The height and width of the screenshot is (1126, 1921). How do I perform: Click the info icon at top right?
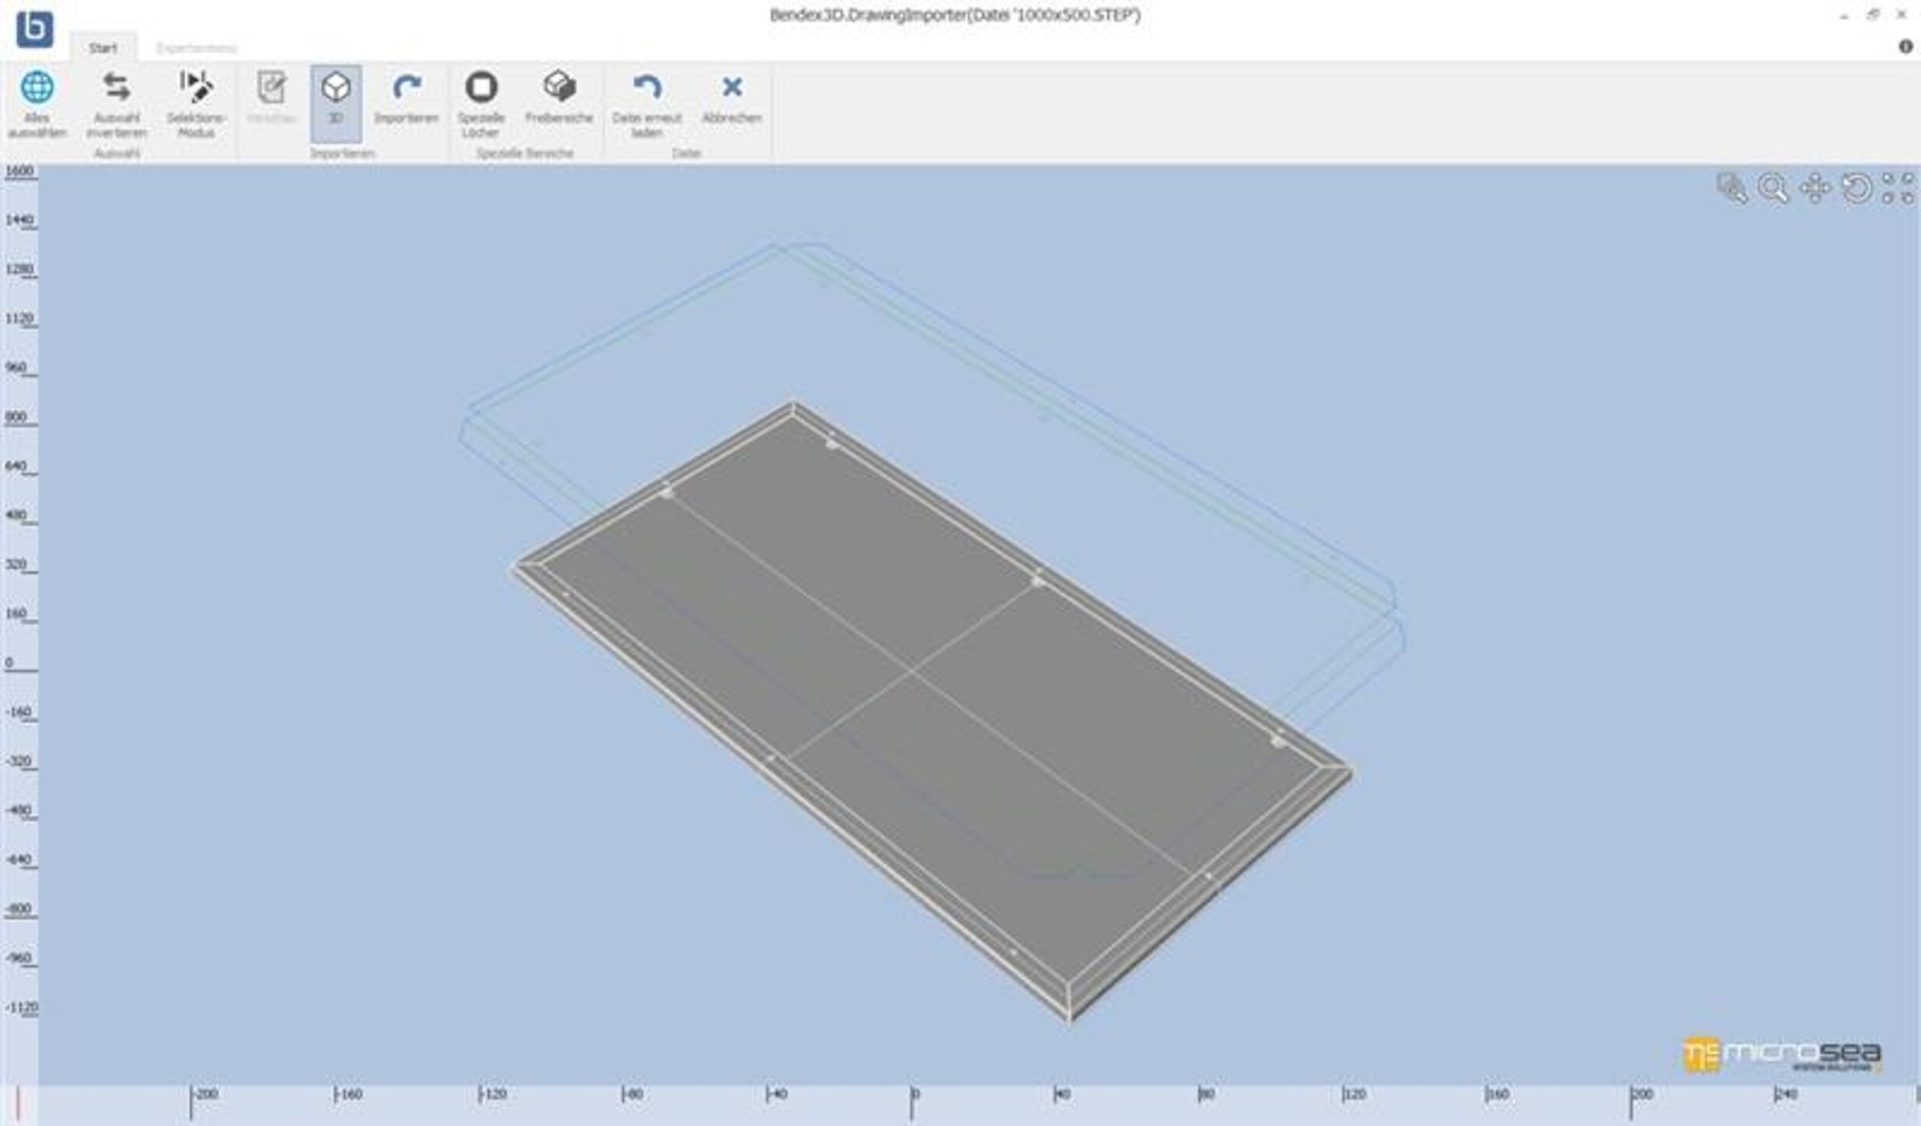(x=1905, y=47)
